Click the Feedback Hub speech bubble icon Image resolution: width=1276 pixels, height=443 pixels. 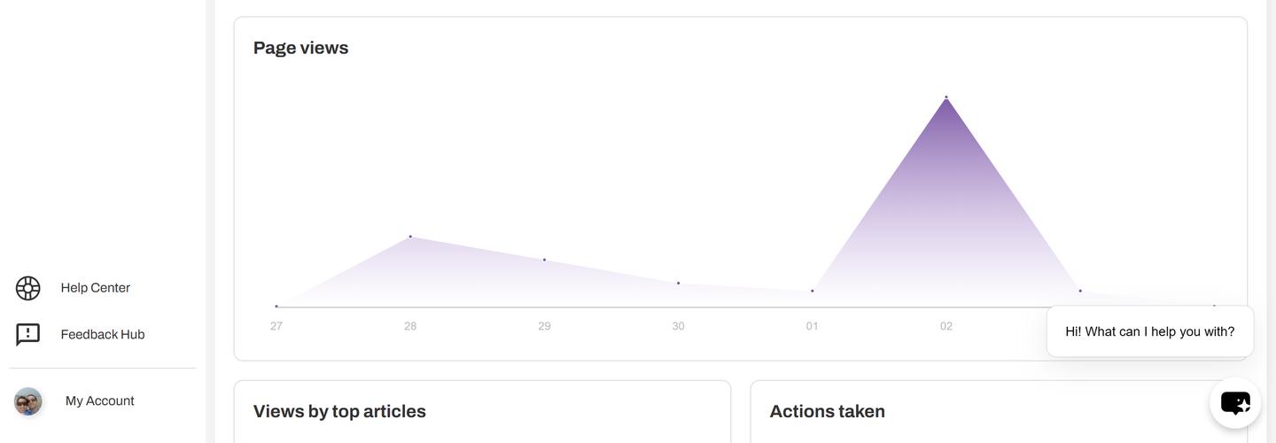tap(28, 334)
